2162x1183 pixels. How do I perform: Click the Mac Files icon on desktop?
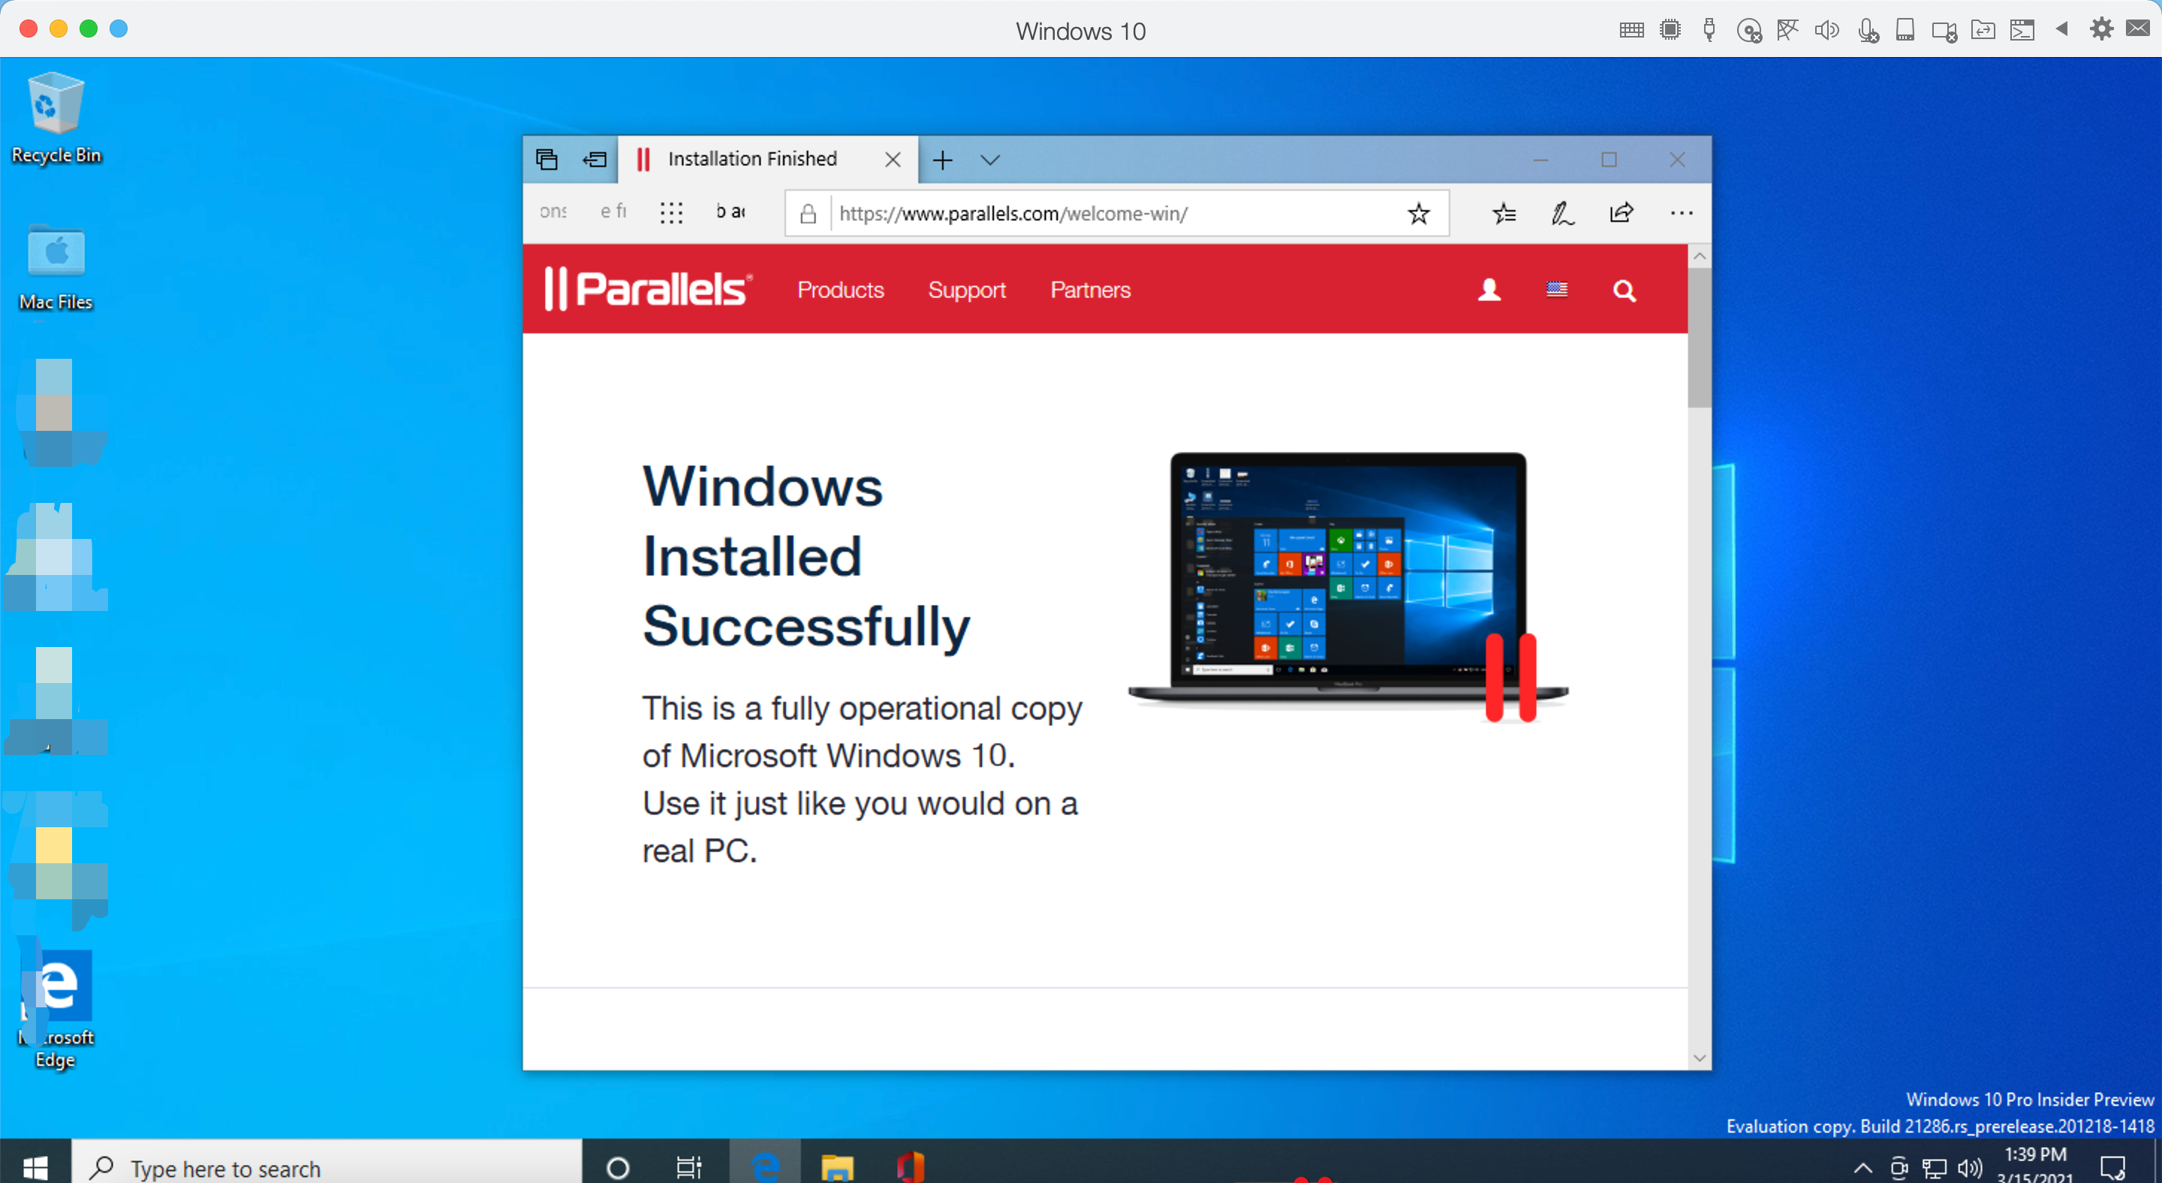(56, 251)
